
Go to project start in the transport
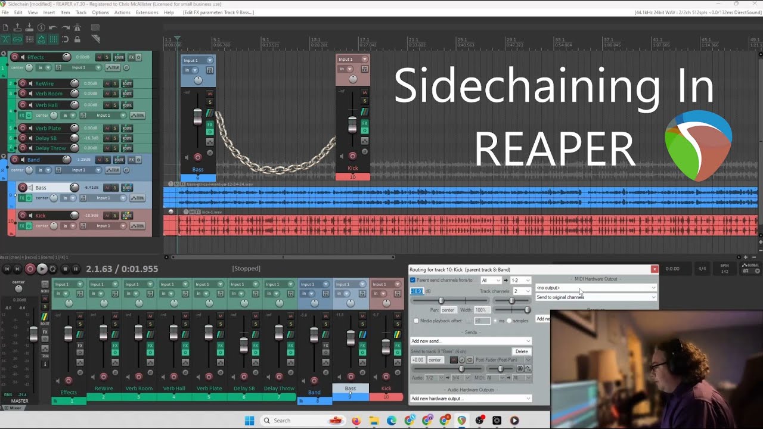[x=7, y=269]
